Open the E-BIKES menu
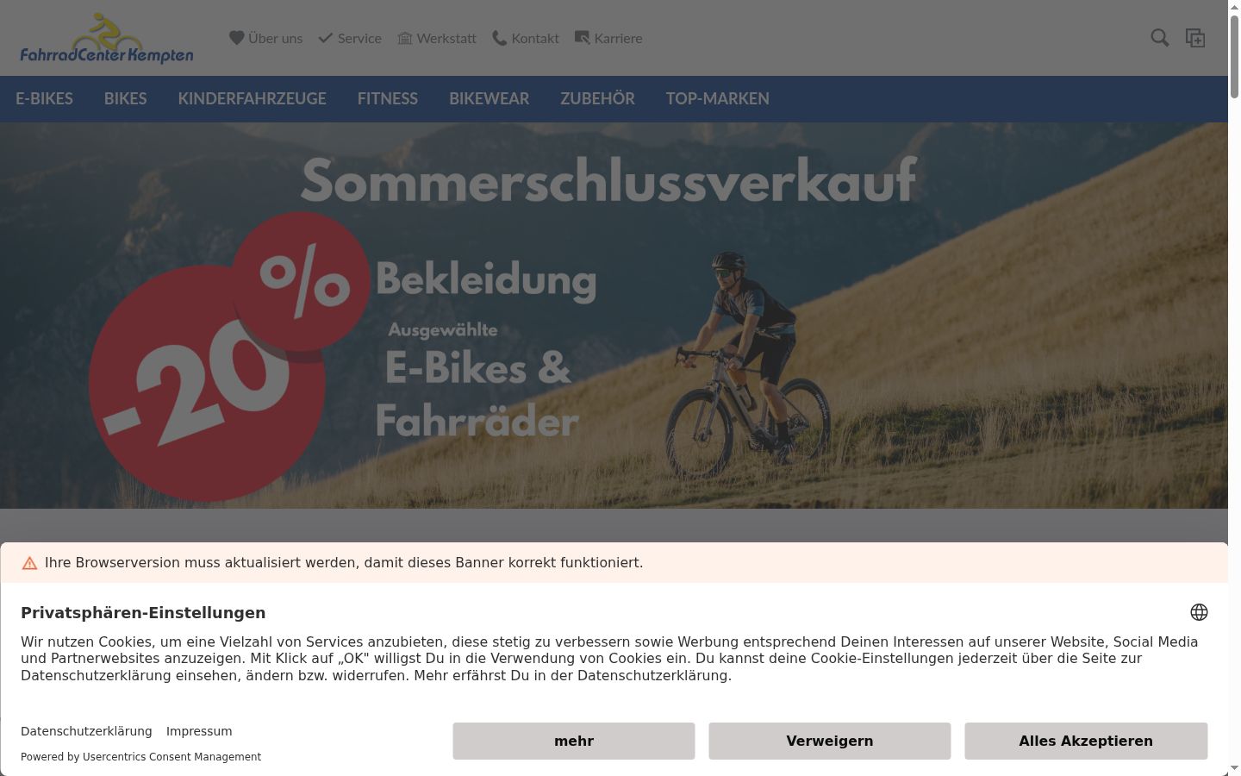The width and height of the screenshot is (1241, 776). coord(44,98)
